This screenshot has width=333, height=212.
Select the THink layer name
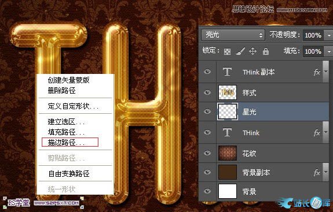pyautogui.click(x=251, y=133)
